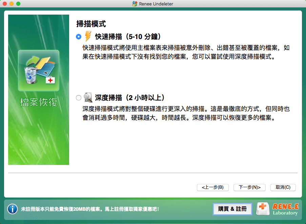Click the 取消(C) button

[x=283, y=187]
